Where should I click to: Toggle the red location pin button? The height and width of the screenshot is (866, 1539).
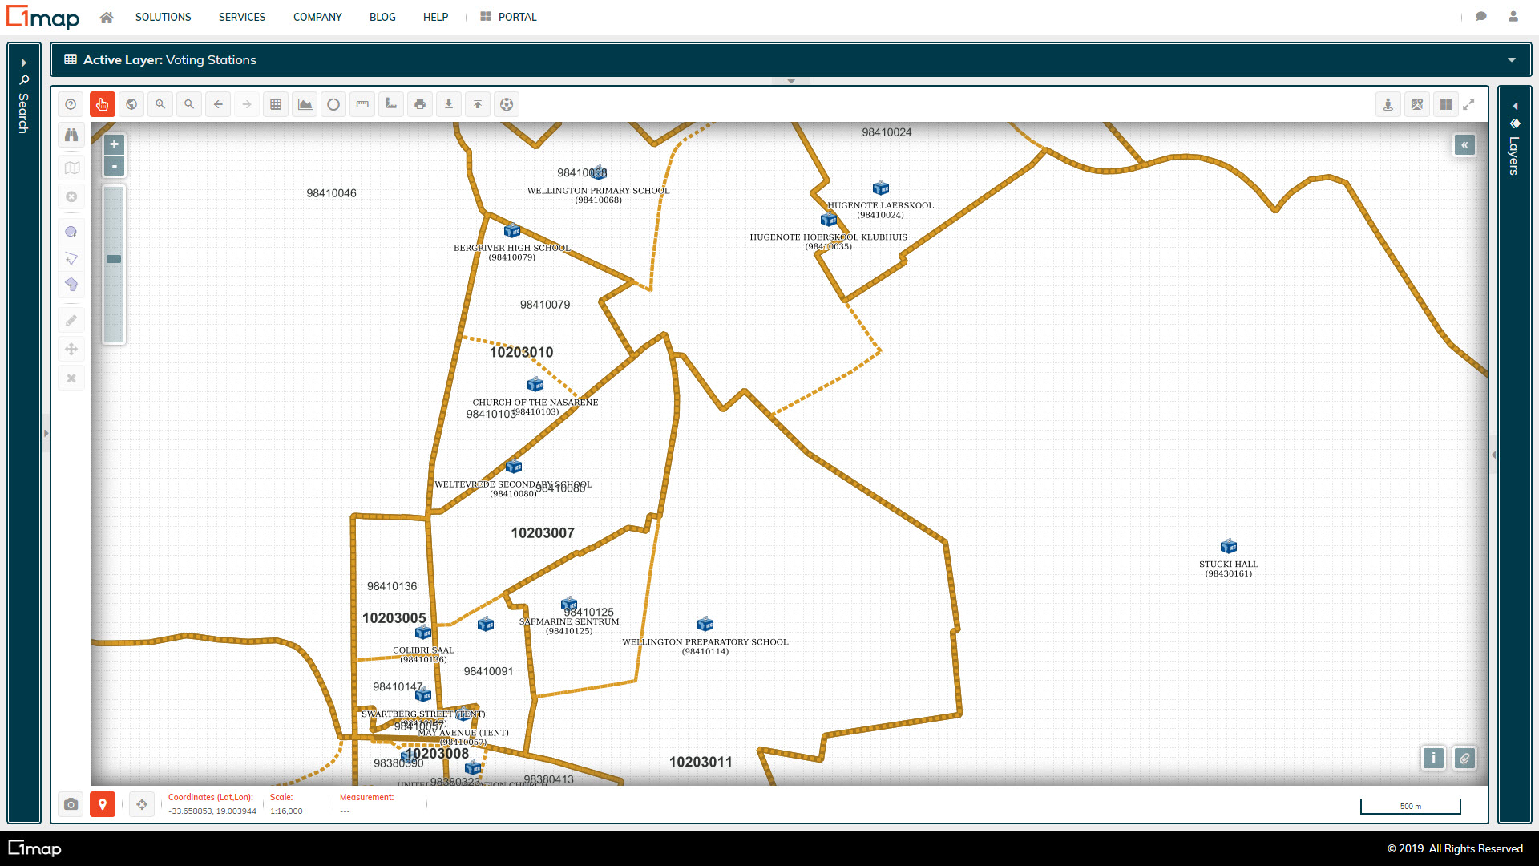point(103,804)
